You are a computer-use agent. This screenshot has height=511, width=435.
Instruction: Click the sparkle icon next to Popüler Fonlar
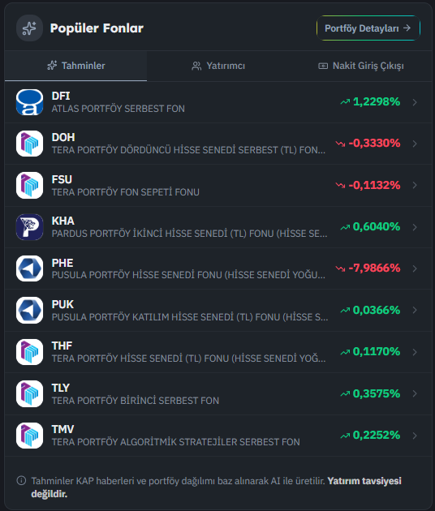pyautogui.click(x=29, y=28)
